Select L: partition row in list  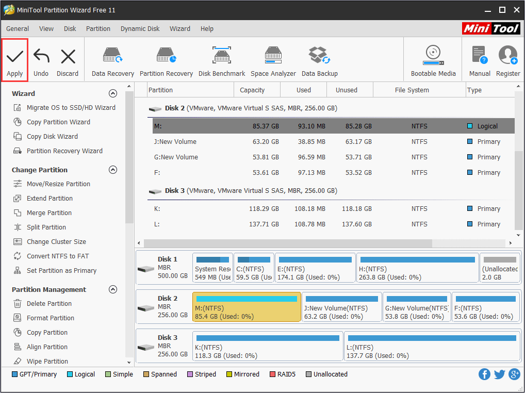[x=334, y=224]
